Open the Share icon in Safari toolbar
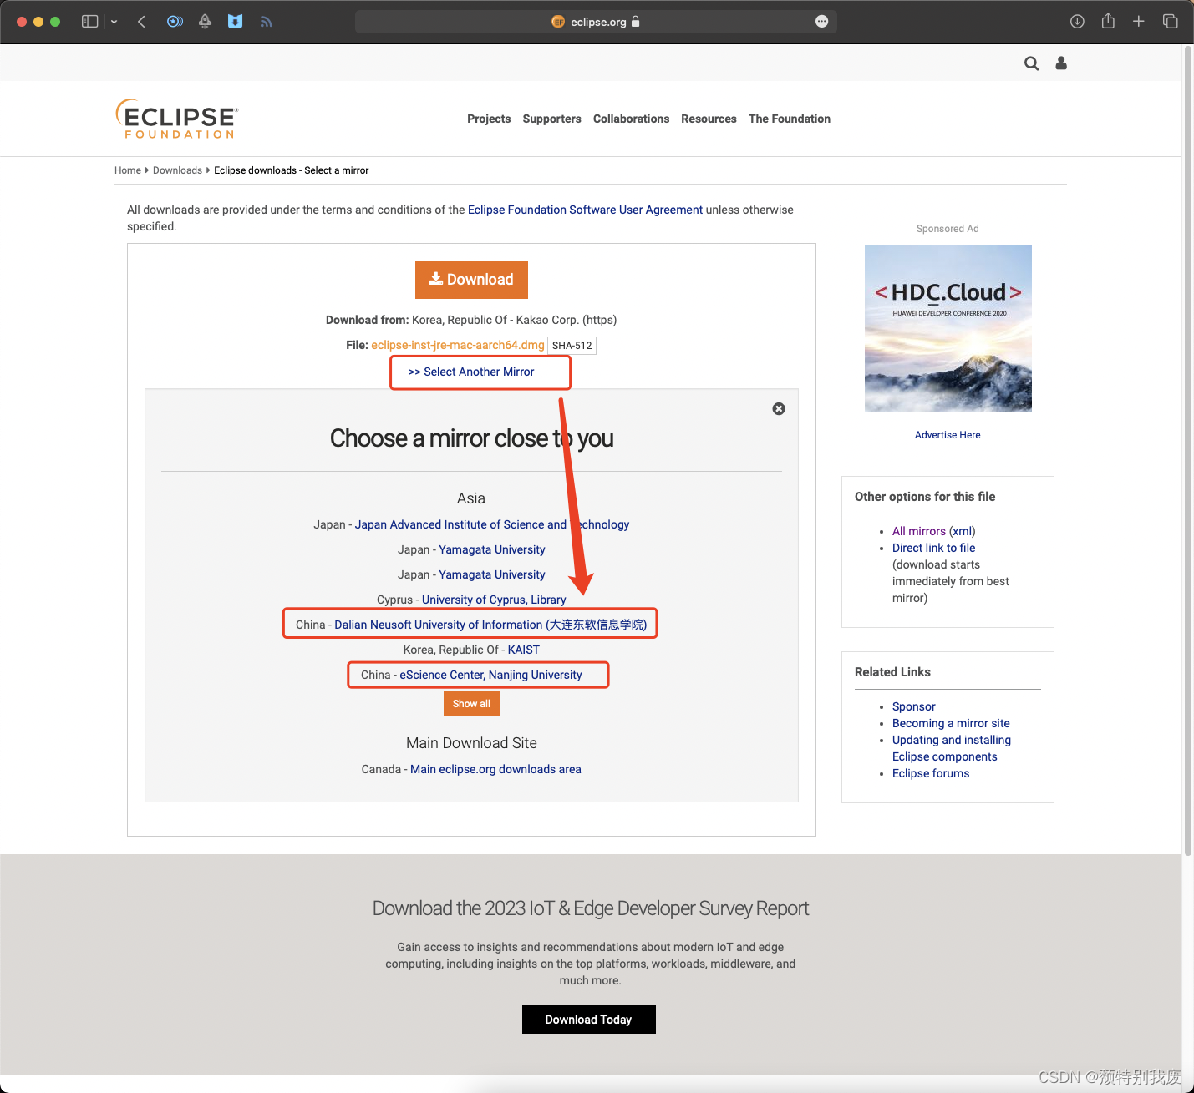This screenshot has height=1093, width=1194. tap(1108, 21)
